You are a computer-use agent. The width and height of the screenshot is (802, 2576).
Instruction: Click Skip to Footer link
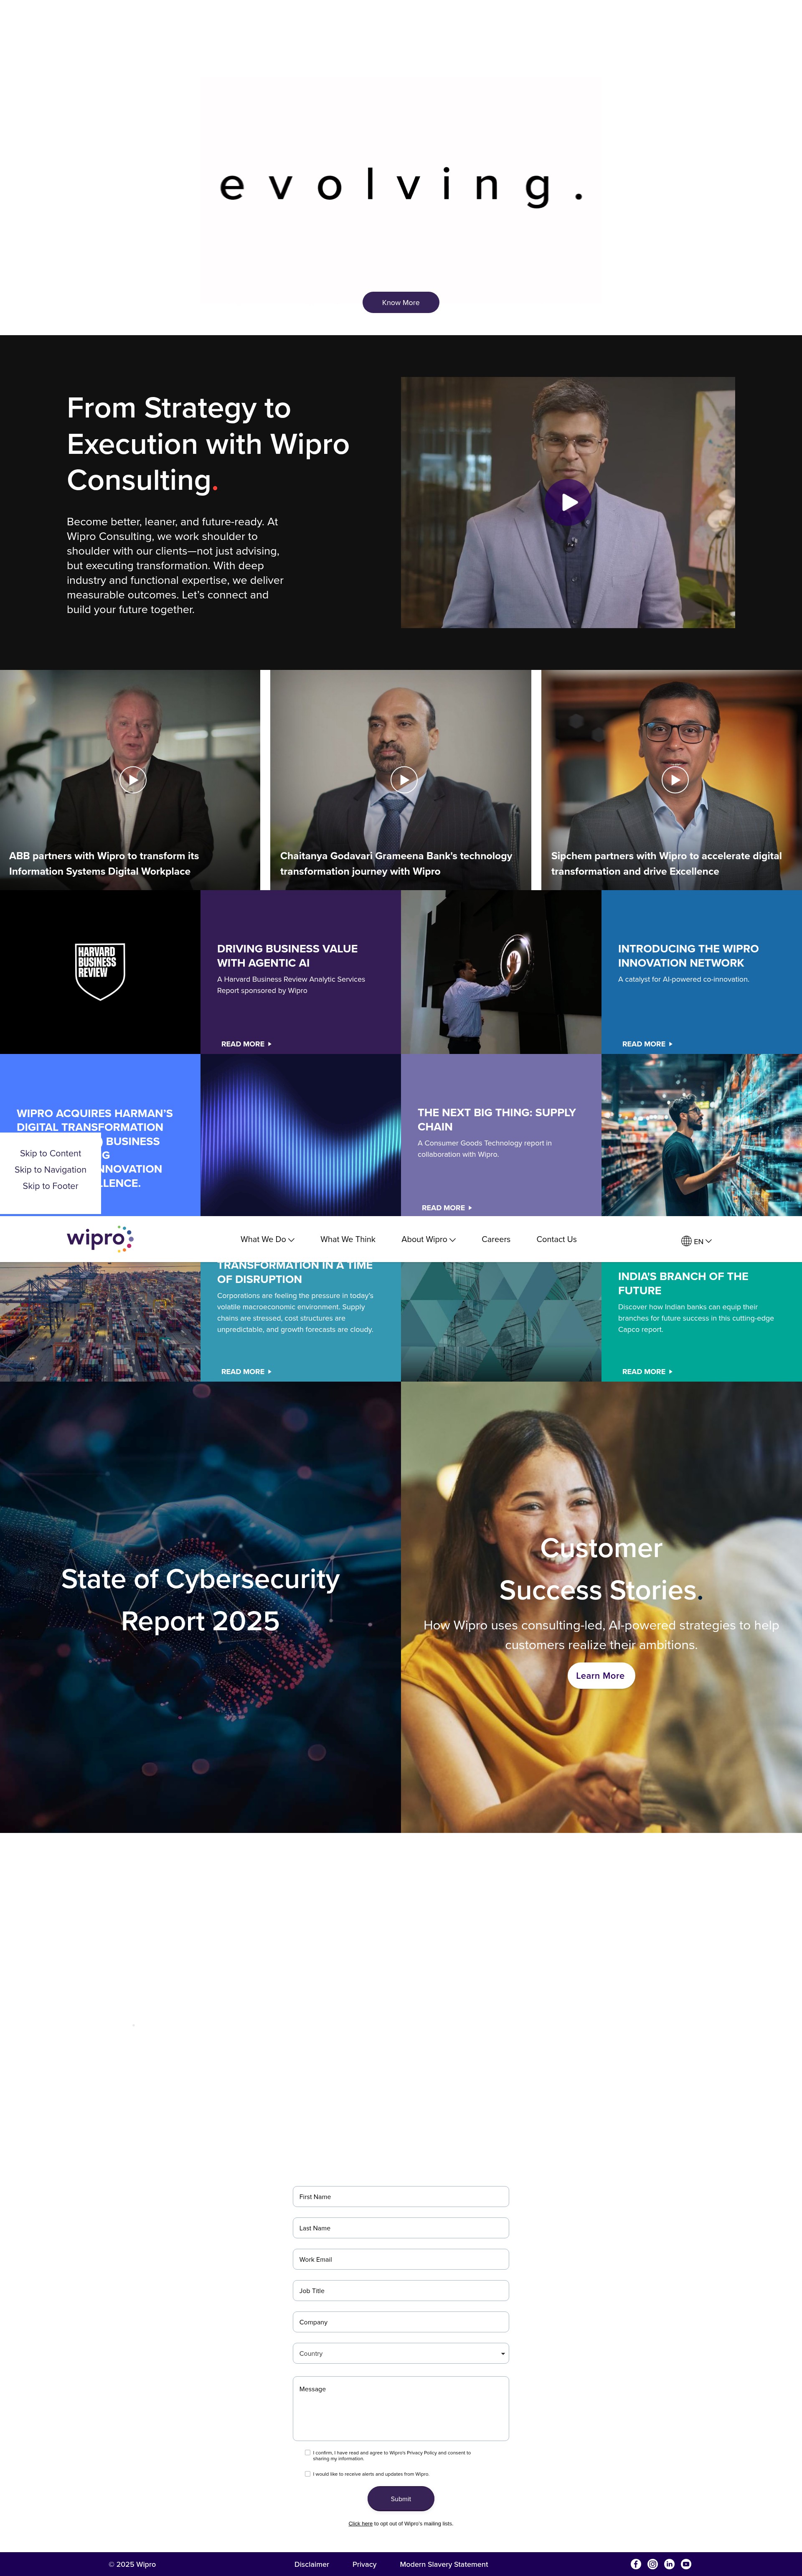50,1186
